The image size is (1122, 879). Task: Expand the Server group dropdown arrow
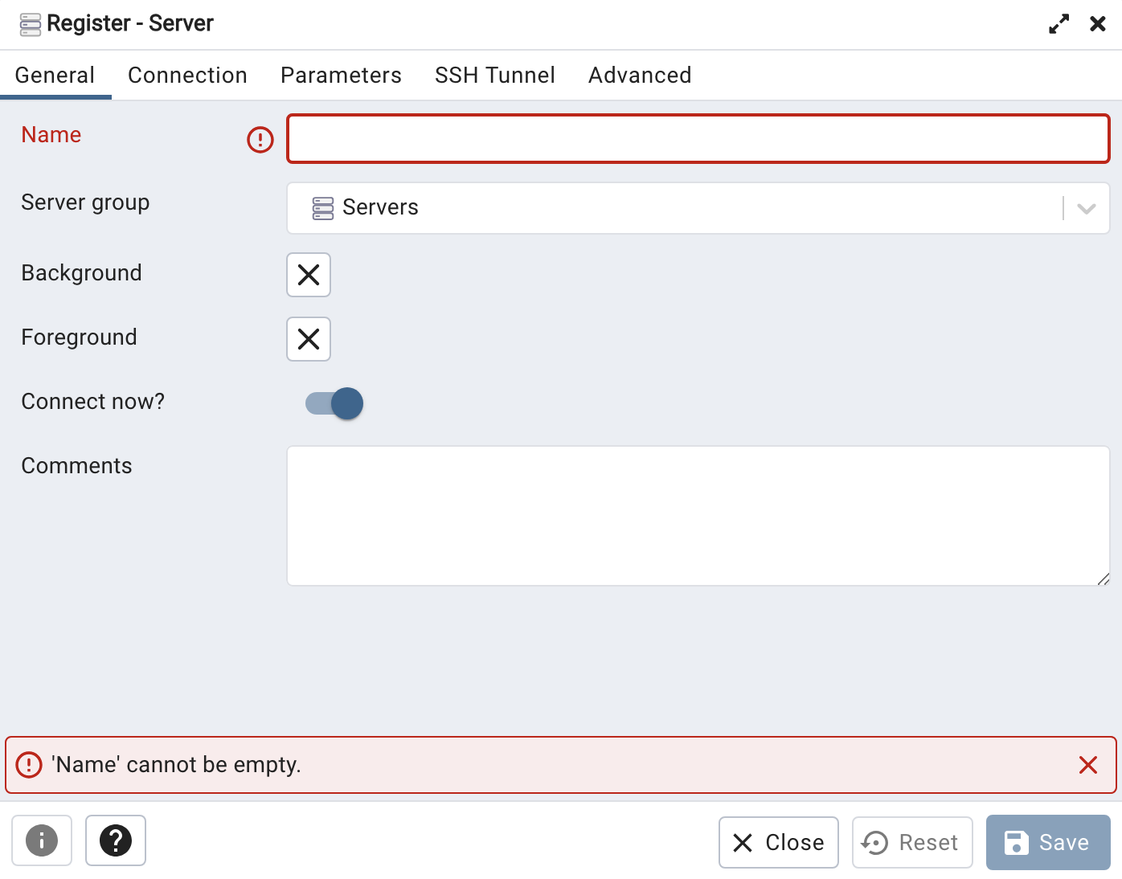pyautogui.click(x=1087, y=208)
